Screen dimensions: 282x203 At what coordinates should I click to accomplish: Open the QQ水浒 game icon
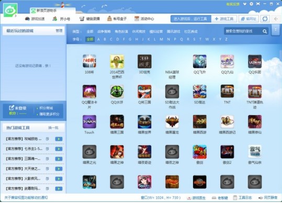(x=117, y=92)
